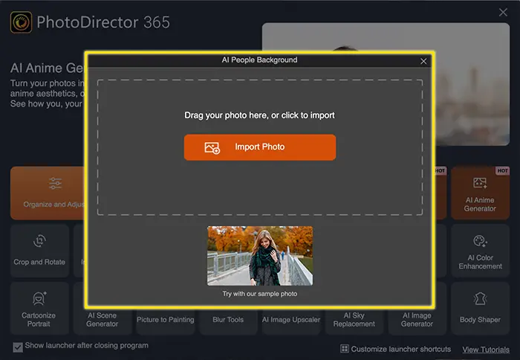Screen dimensions: 520x360
Task: Open the autumn sample photo thumbnail
Action: click(x=260, y=256)
